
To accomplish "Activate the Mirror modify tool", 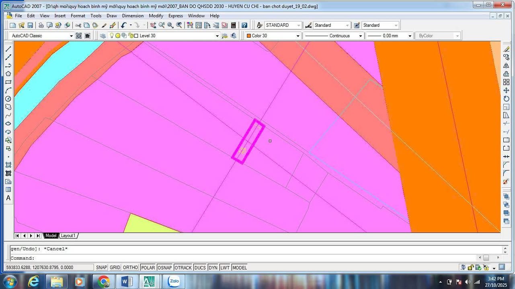I will pyautogui.click(x=506, y=66).
